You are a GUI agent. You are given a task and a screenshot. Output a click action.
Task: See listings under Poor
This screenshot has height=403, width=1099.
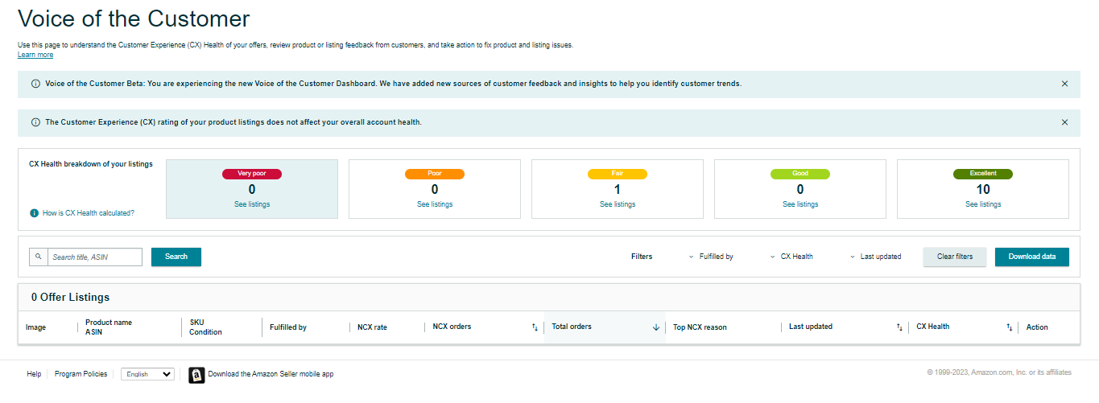tap(435, 204)
